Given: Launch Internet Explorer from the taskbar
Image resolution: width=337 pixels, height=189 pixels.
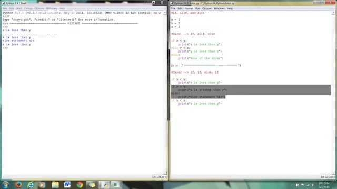Looking at the screenshot, I should click(31, 185).
